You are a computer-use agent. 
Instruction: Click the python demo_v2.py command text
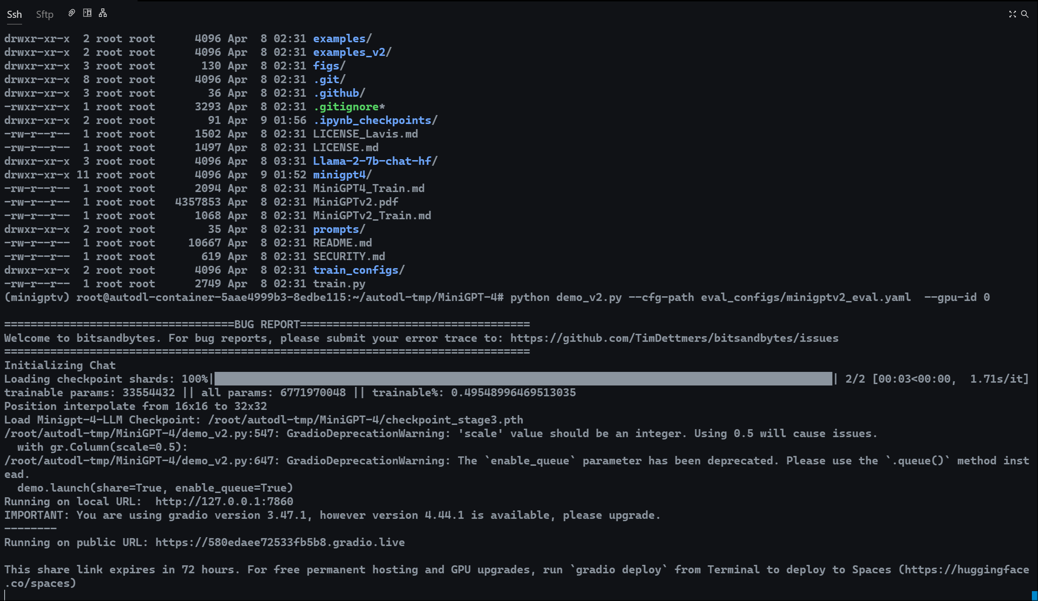click(x=566, y=297)
